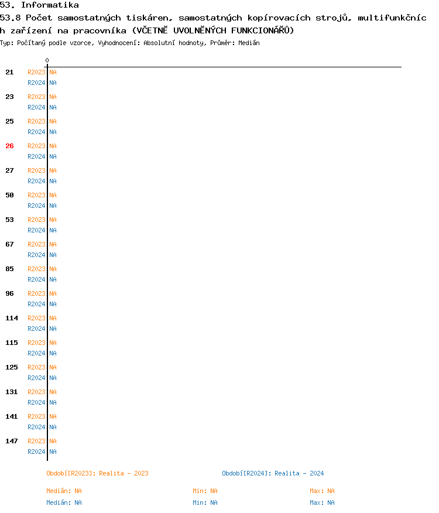This screenshot has height=513, width=439.
Task: Select the row label 125
Action: 12,367
